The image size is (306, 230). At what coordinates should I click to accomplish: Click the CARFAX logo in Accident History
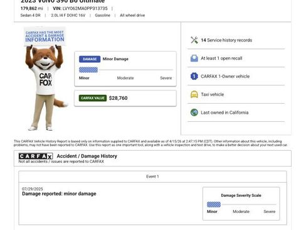click(x=36, y=156)
